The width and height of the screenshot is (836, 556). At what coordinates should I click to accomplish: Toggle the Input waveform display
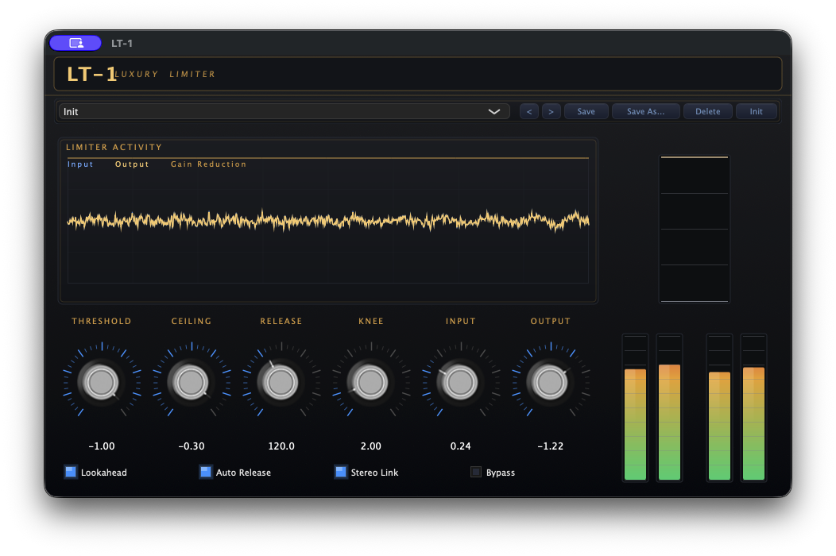80,164
